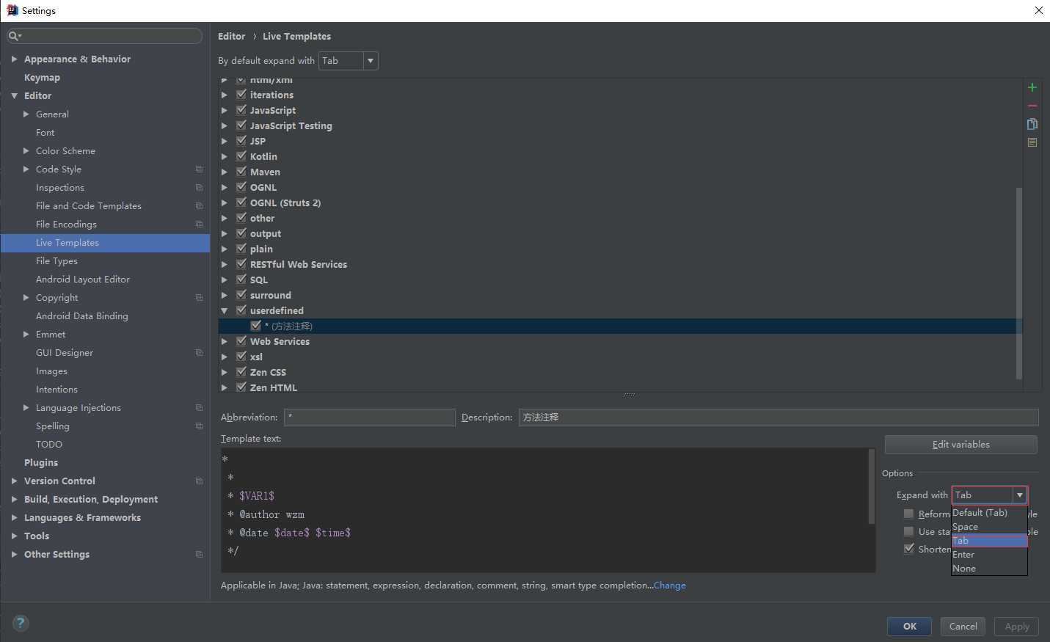This screenshot has width=1050, height=642.
Task: Click the help question mark icon
Action: 21,623
